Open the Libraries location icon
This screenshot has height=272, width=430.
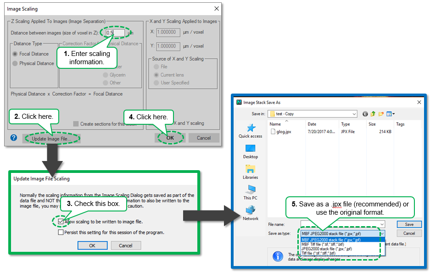(251, 171)
